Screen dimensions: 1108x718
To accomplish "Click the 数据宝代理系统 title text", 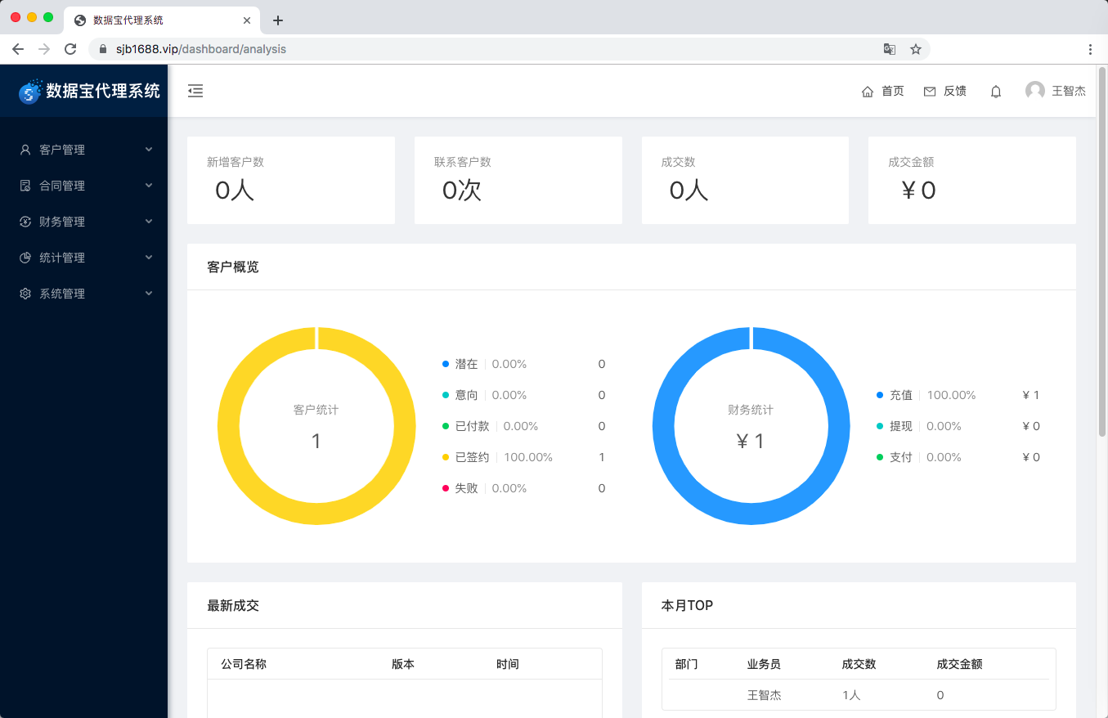I will (103, 92).
